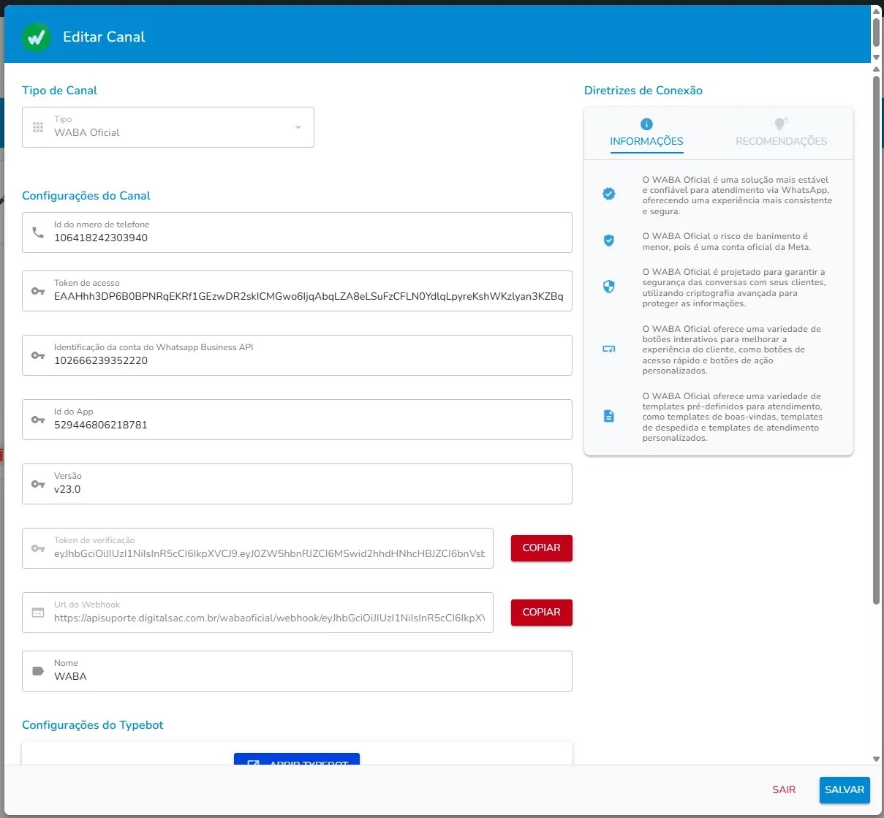Viewport: 884px width, 818px height.
Task: Click the document icon for templates info
Action: (608, 416)
